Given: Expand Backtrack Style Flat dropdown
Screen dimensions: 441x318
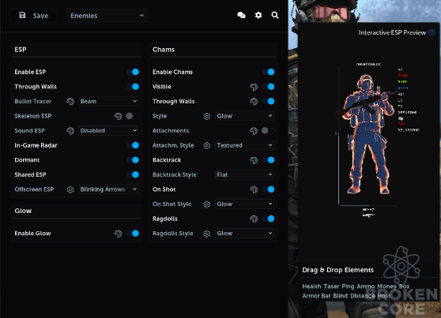Looking at the screenshot, I should [244, 174].
